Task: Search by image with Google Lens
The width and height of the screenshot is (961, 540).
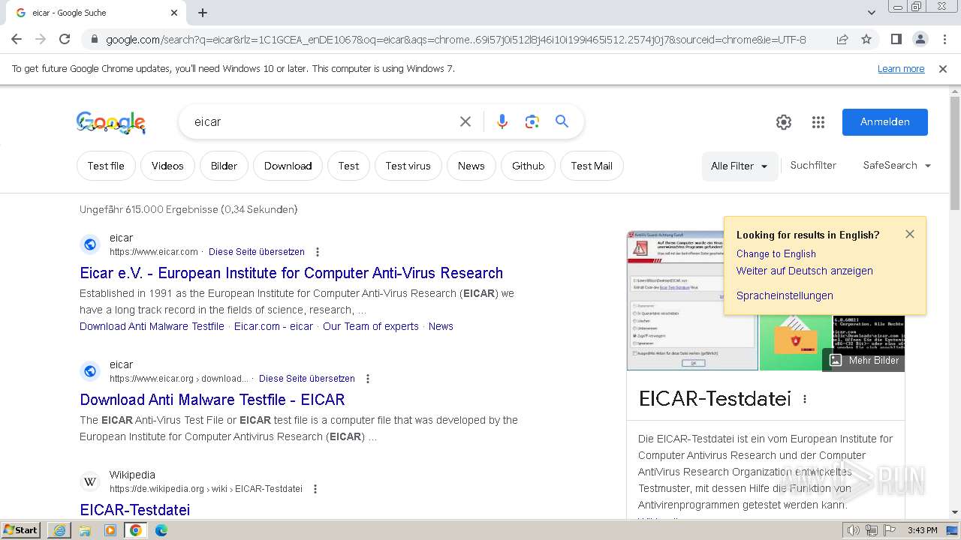Action: (x=532, y=121)
